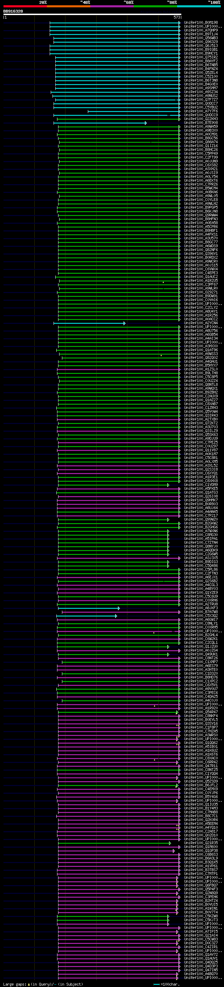Screen dimensions: 224x987
Task: Click label UniRef100_A1ZSL0
Action: tap(201, 369)
